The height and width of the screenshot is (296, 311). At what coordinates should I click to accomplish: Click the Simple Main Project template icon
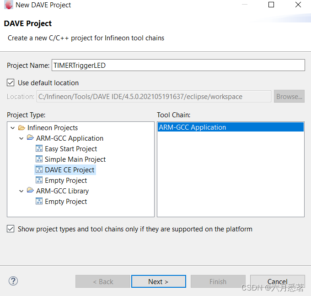pyautogui.click(x=39, y=159)
